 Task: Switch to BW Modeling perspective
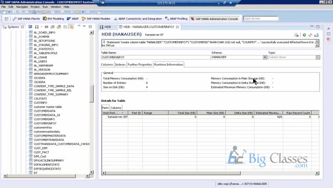pyautogui.click(x=53, y=19)
